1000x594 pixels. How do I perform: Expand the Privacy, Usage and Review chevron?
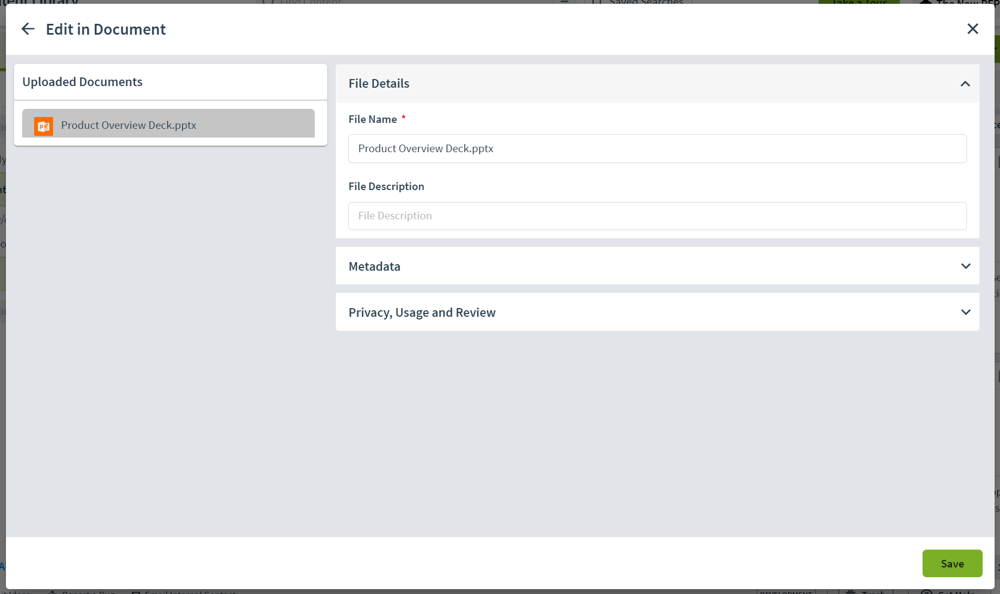[x=965, y=312]
